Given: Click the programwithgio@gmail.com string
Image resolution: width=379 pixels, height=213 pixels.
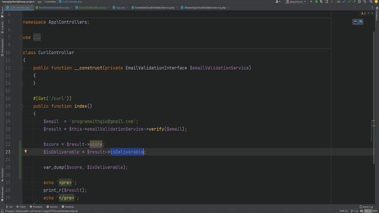Looking at the screenshot, I should tap(102, 121).
